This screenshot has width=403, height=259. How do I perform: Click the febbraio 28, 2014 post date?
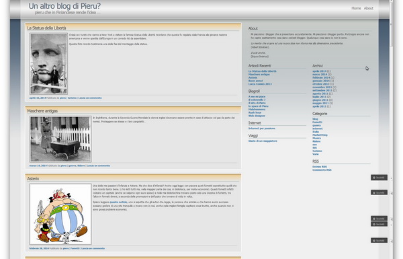pyautogui.click(x=39, y=248)
